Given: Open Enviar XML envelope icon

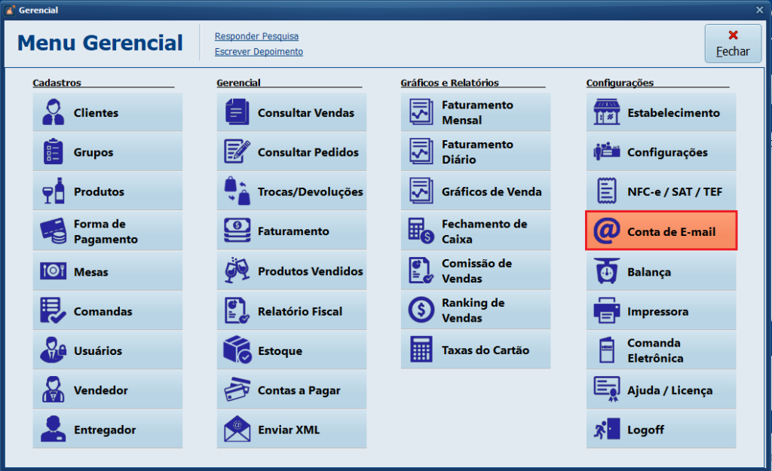Looking at the screenshot, I should click(x=237, y=430).
